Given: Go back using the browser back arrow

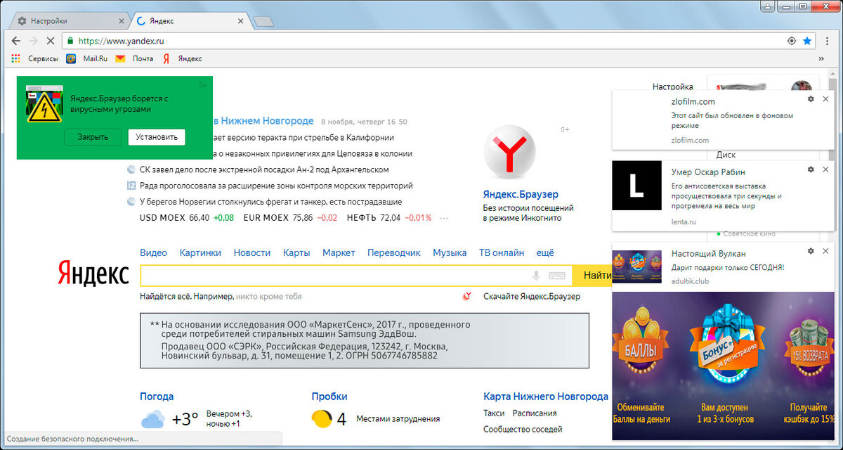Looking at the screenshot, I should 15,41.
